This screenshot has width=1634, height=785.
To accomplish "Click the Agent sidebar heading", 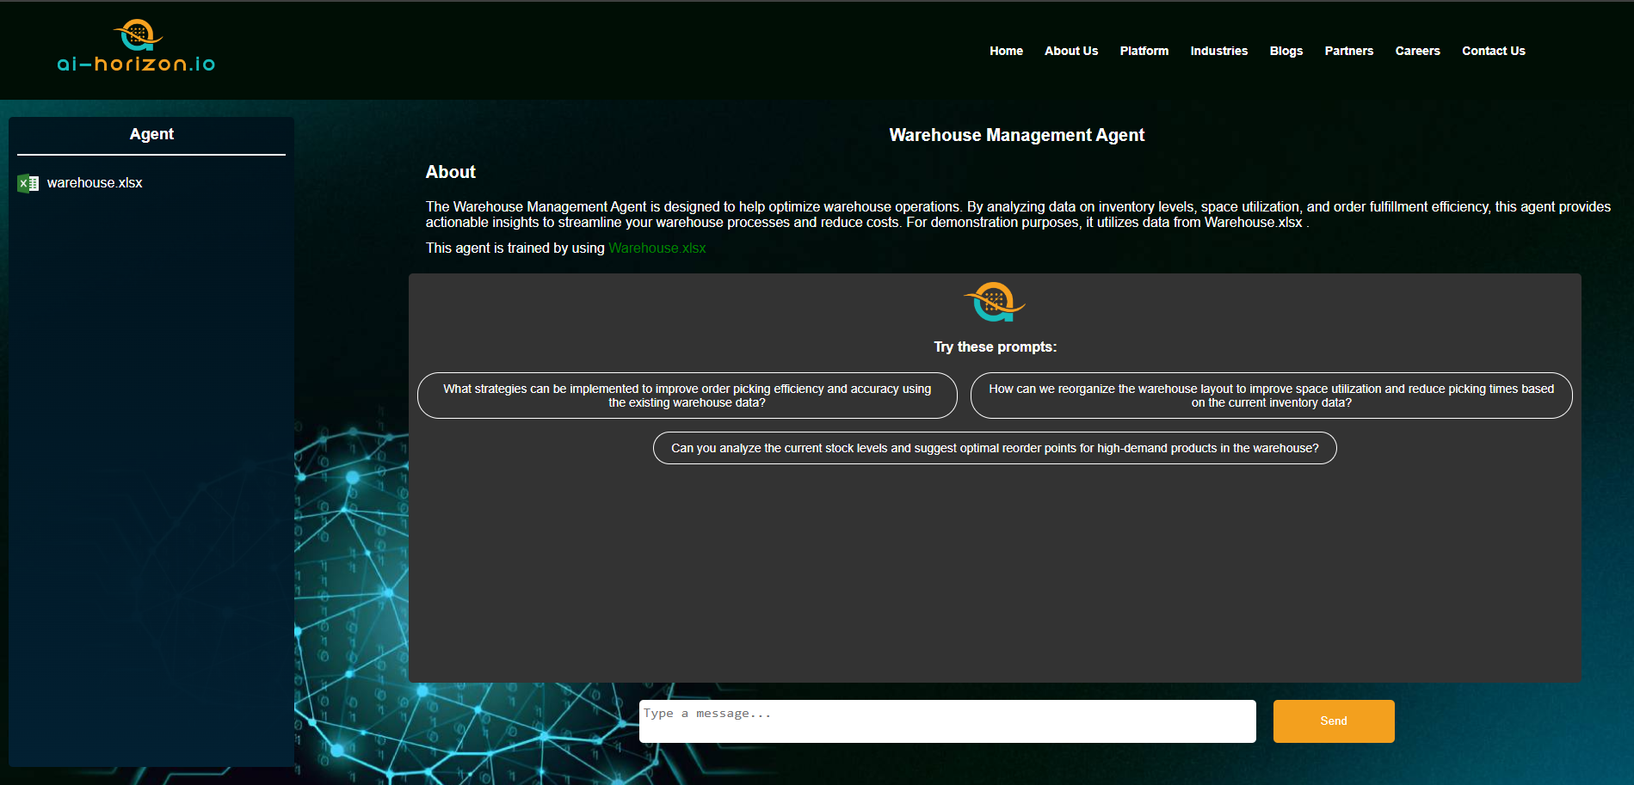I will 151,134.
